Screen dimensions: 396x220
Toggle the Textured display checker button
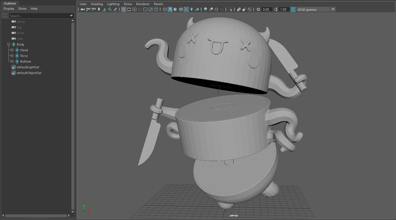click(186, 9)
